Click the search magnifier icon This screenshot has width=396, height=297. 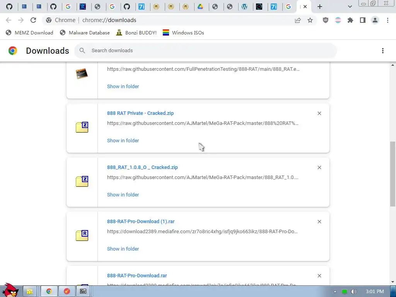pos(82,51)
